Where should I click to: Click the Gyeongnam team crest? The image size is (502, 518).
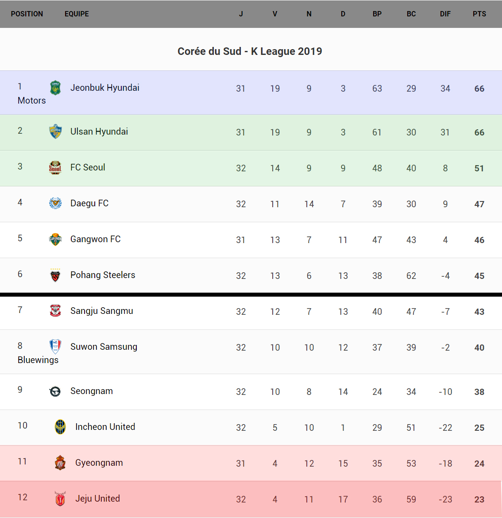point(60,463)
